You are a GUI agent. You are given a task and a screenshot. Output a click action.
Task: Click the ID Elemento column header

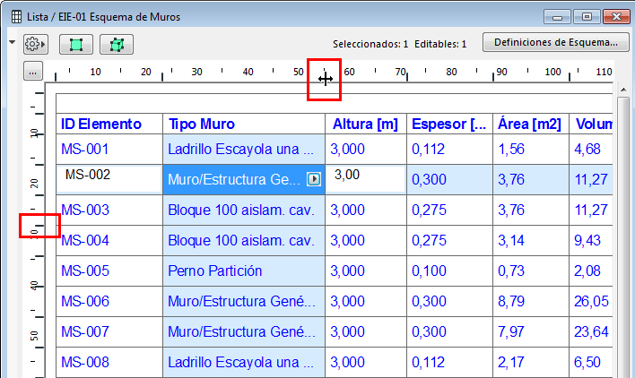point(109,124)
